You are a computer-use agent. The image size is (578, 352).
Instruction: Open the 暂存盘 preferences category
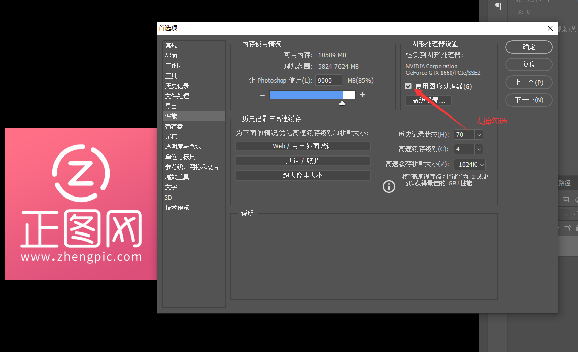click(194, 126)
